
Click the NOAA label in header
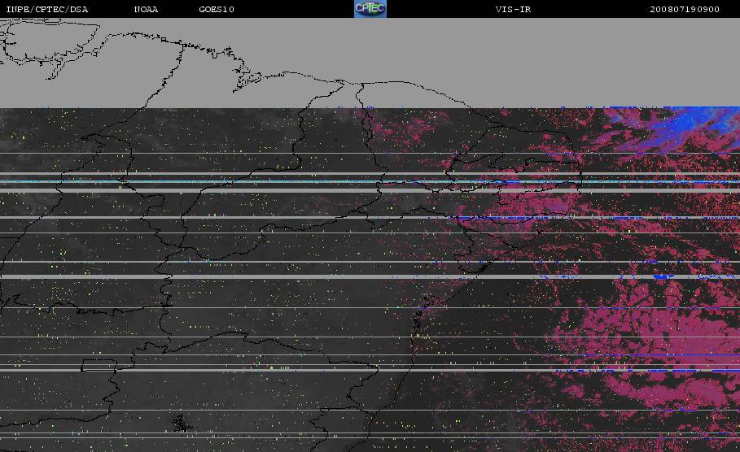146,10
